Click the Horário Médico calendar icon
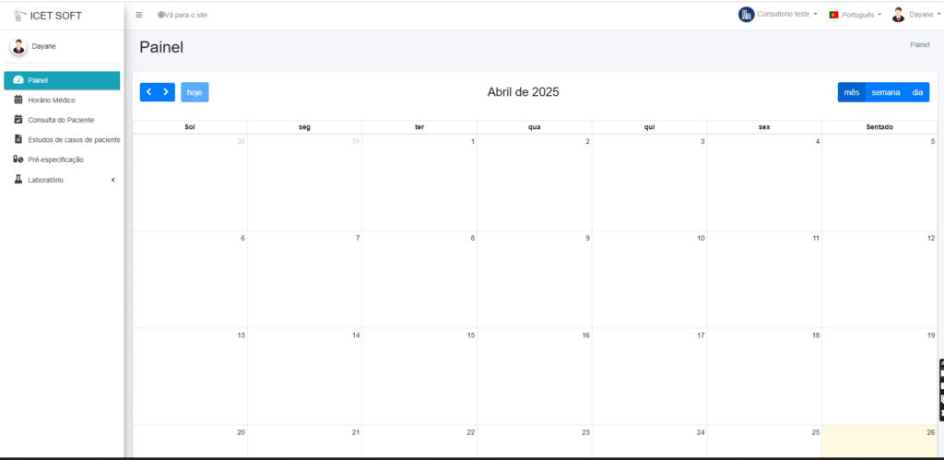The image size is (944, 460). pyautogui.click(x=18, y=100)
